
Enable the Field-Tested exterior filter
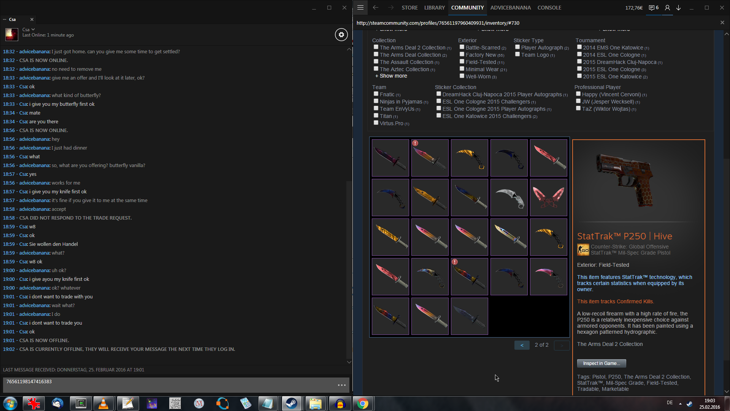coord(462,62)
